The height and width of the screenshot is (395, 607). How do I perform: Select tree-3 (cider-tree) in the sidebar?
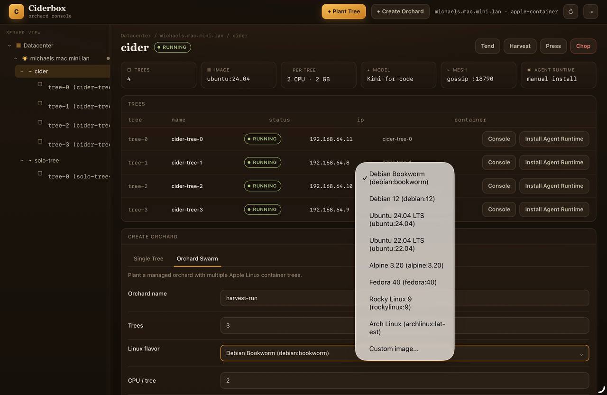point(79,144)
